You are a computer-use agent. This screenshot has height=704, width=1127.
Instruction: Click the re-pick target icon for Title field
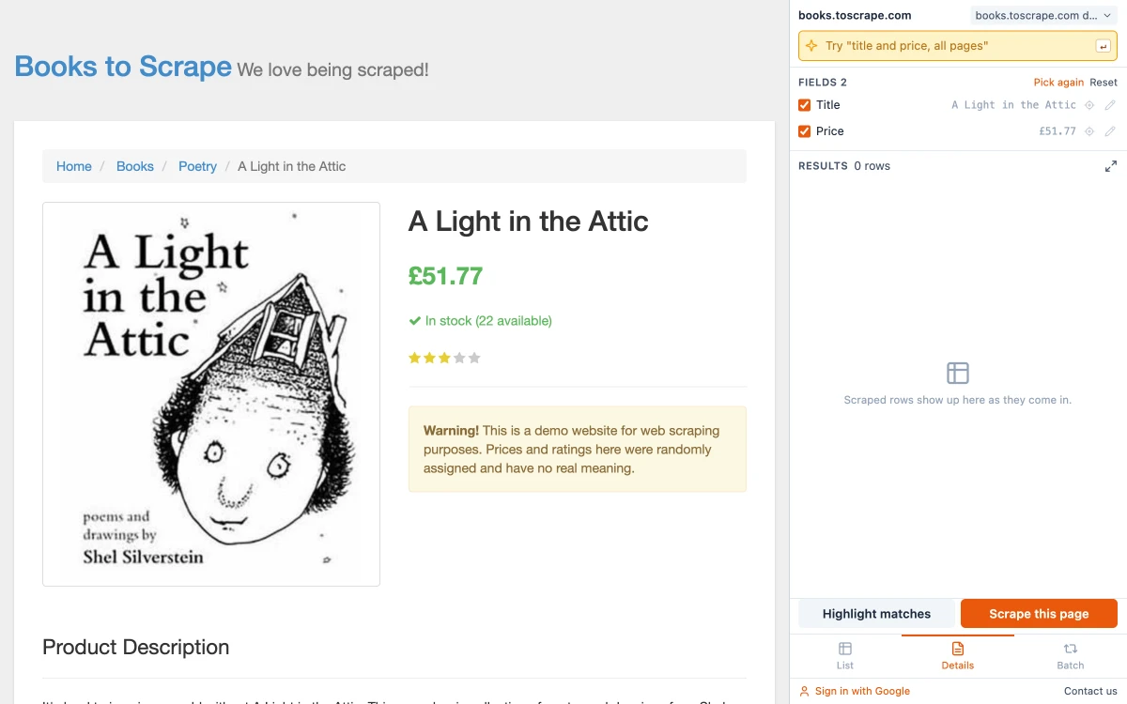click(x=1089, y=105)
